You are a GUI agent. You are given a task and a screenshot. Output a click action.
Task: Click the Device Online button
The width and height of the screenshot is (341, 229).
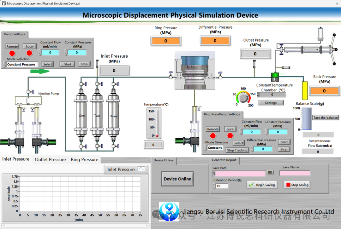[x=177, y=179]
